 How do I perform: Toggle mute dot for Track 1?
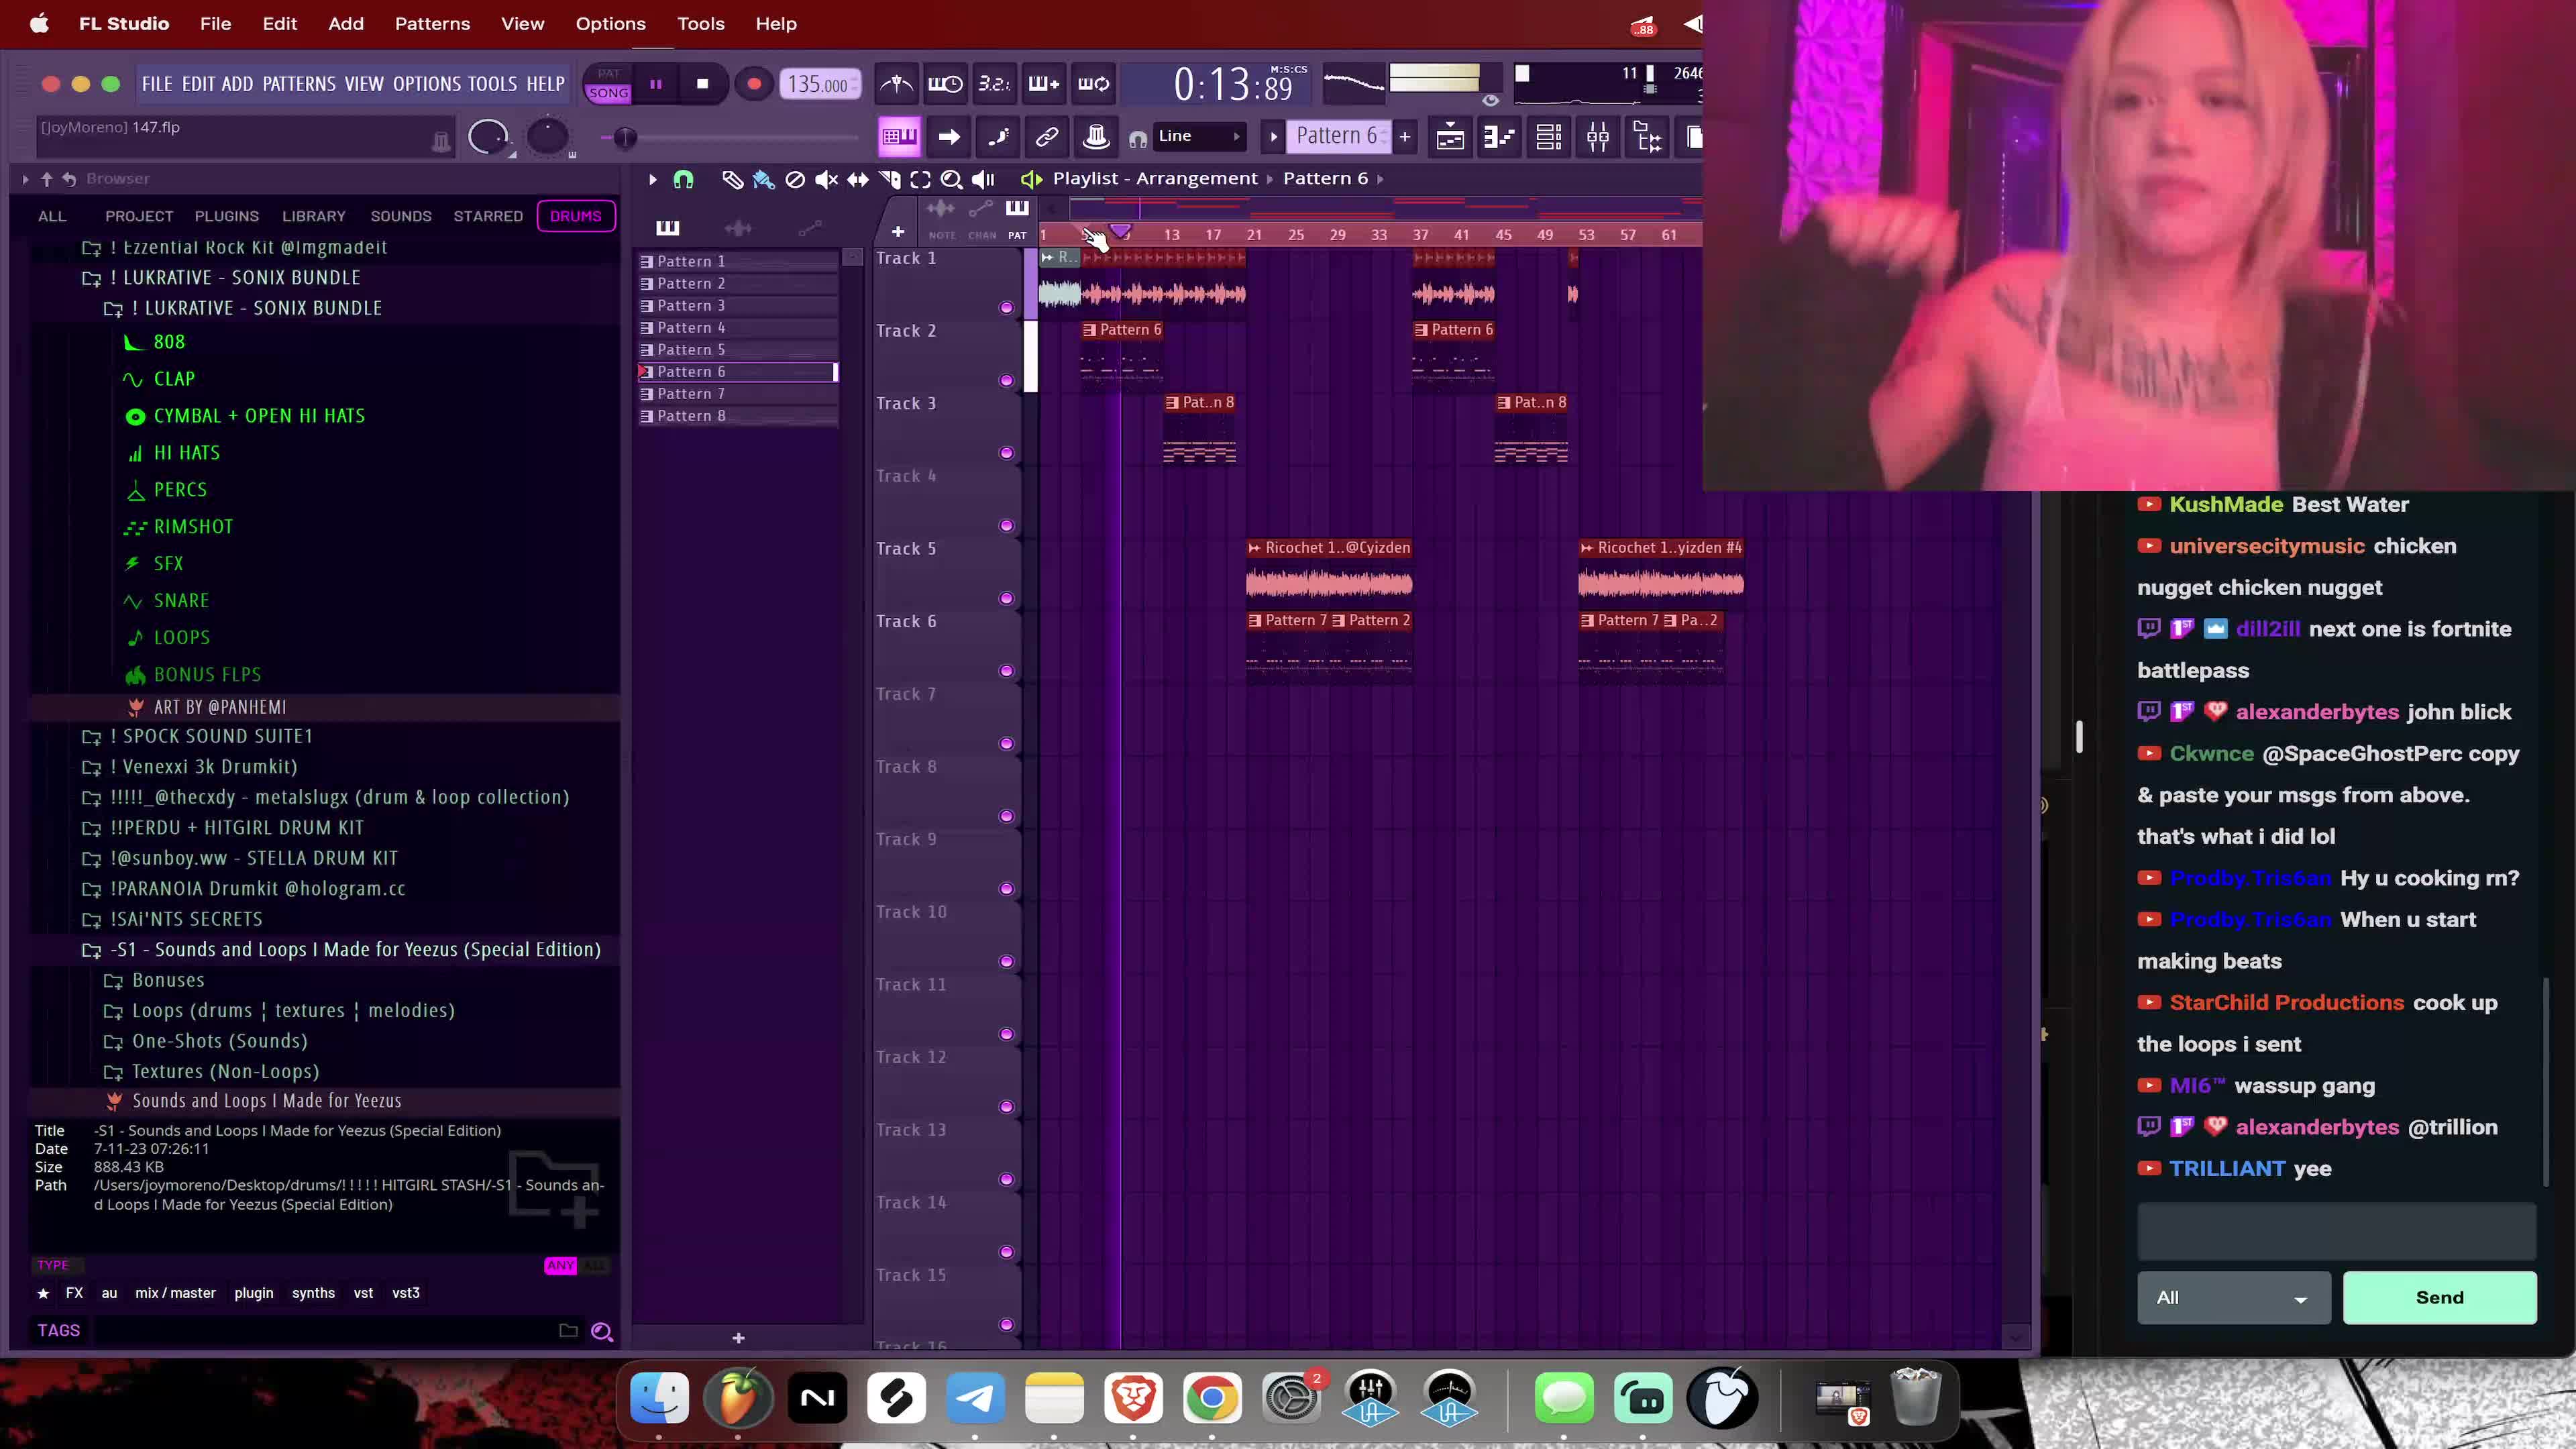(x=1006, y=308)
